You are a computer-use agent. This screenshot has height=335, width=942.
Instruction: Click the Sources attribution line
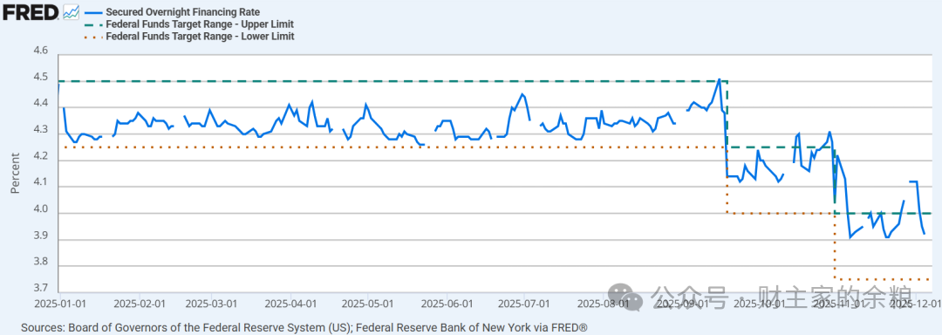tap(304, 327)
